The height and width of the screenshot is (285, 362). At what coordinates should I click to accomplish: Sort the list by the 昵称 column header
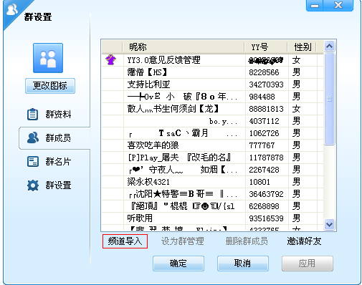click(184, 47)
